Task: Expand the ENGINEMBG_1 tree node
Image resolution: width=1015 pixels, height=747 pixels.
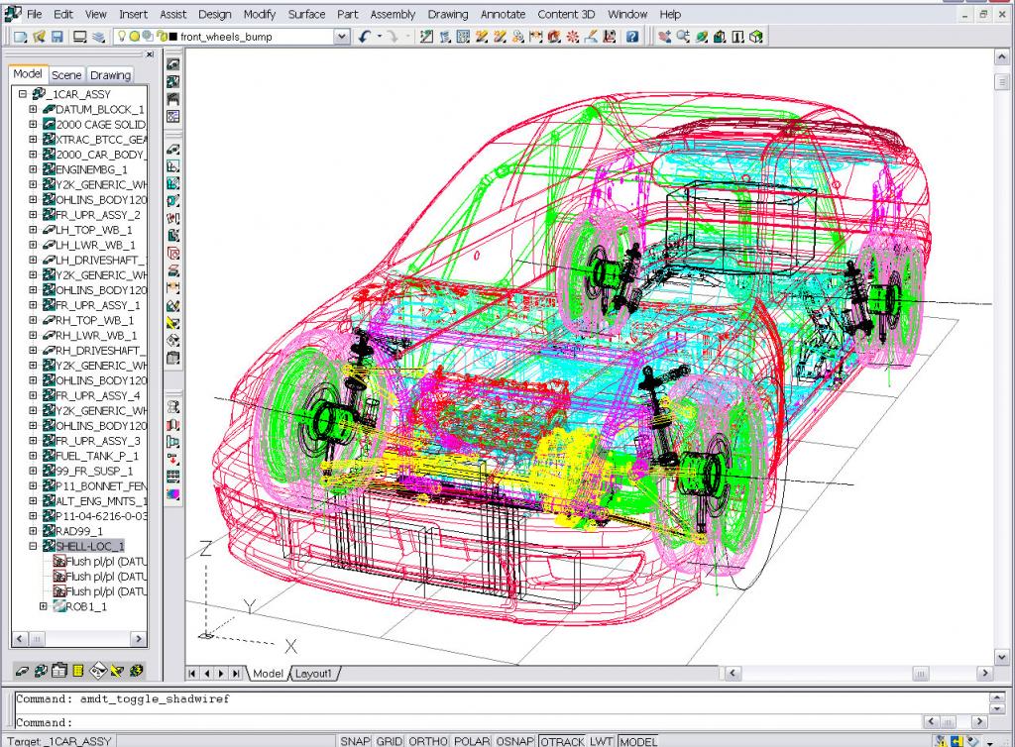Action: [33, 169]
